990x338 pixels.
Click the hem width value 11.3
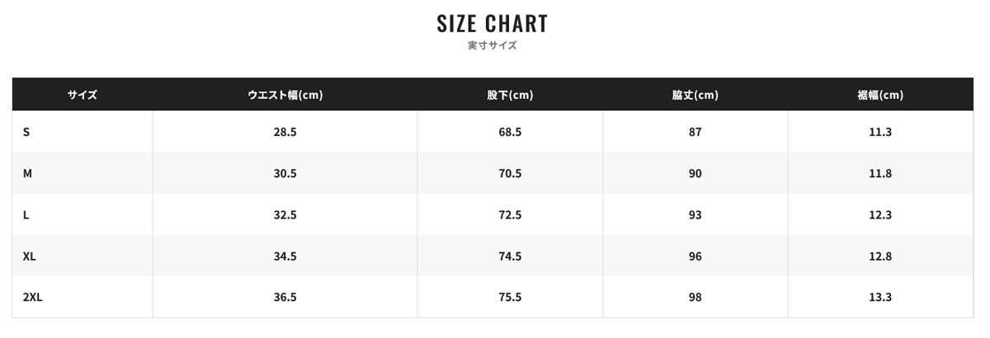click(881, 132)
